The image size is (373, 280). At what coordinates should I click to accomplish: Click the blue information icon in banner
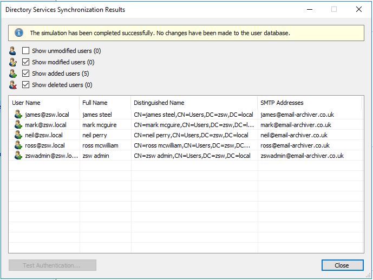coord(19,33)
